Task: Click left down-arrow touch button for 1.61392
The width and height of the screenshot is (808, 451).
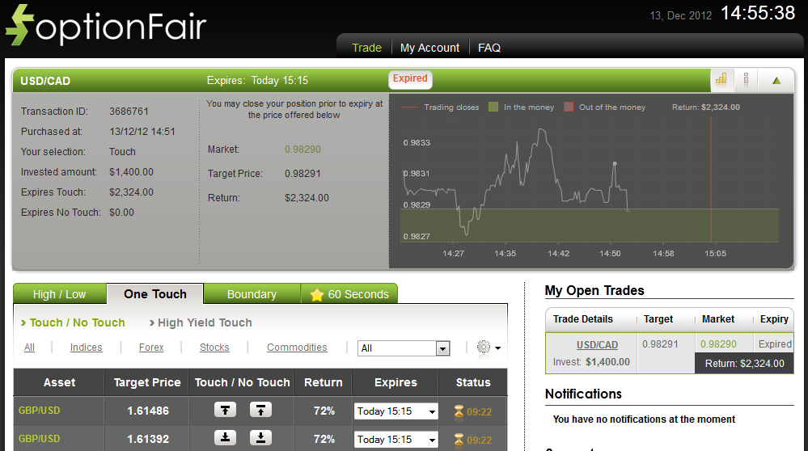Action: [225, 438]
